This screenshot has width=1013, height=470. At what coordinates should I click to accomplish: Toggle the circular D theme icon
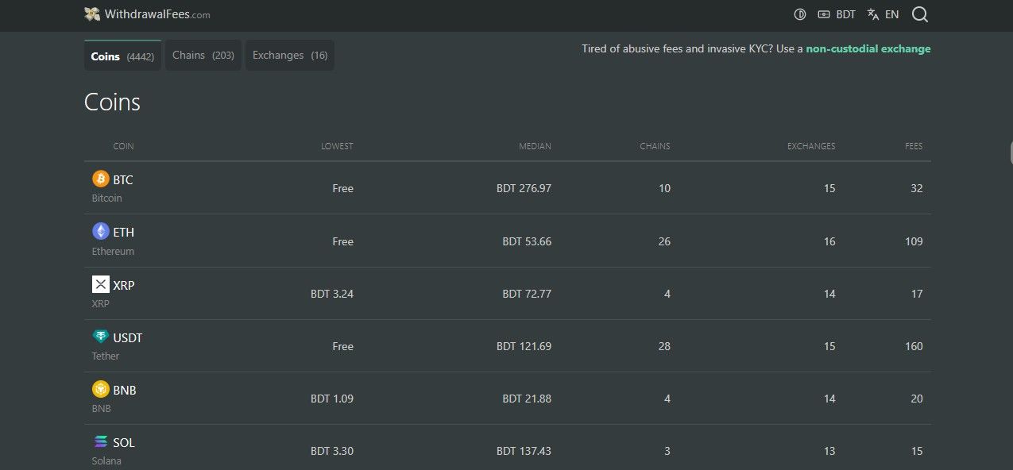point(800,14)
